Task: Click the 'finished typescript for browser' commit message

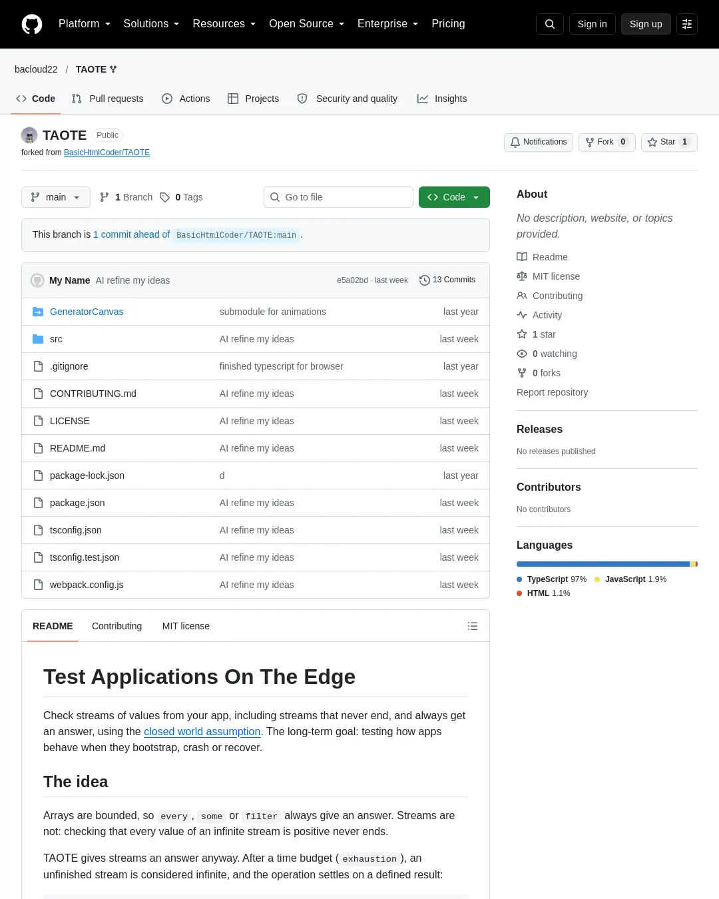Action: click(x=282, y=366)
